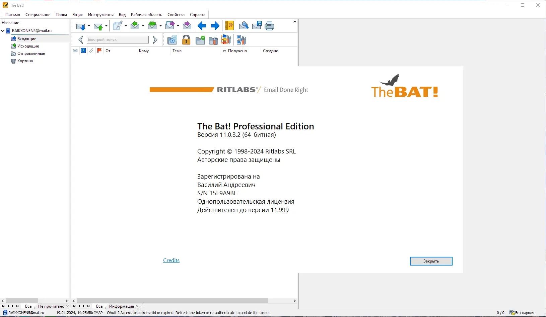Open the Специальное menu
546x317 pixels.
coord(38,15)
